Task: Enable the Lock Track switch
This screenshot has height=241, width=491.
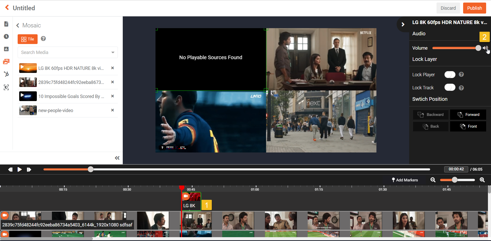Action: 450,87
